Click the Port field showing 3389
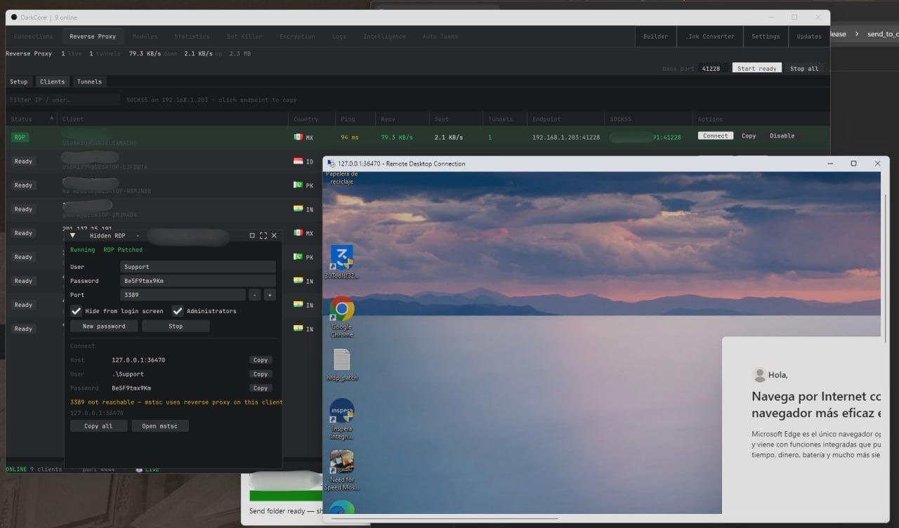This screenshot has height=528, width=899. [183, 295]
